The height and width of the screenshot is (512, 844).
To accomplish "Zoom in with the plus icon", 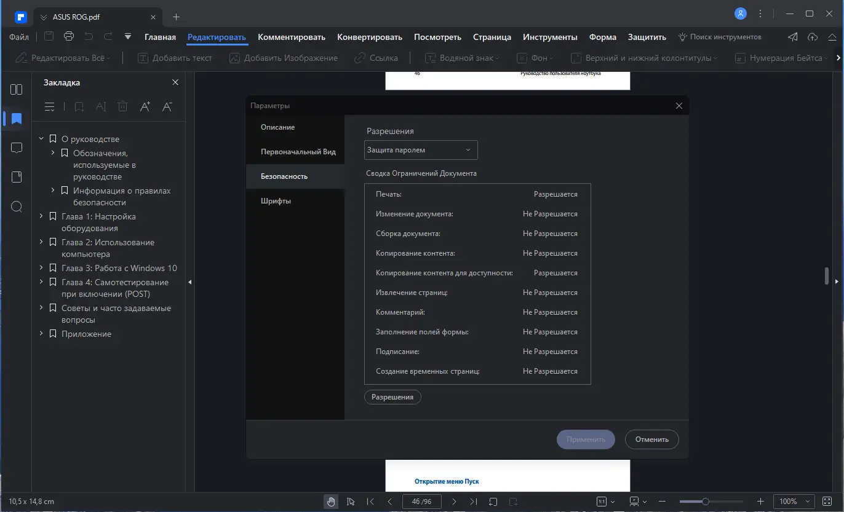I will [x=760, y=502].
